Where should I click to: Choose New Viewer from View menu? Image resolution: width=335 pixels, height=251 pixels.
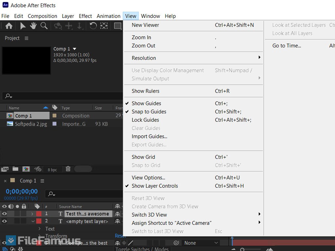tap(193, 25)
